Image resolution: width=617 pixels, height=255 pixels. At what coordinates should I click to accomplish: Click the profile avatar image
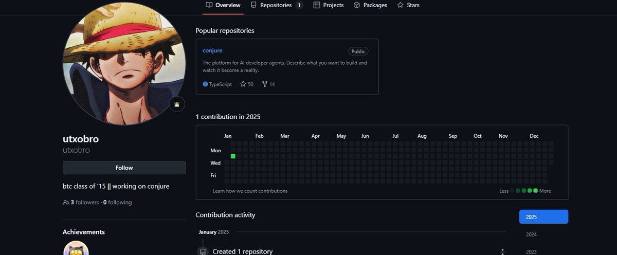click(x=124, y=64)
